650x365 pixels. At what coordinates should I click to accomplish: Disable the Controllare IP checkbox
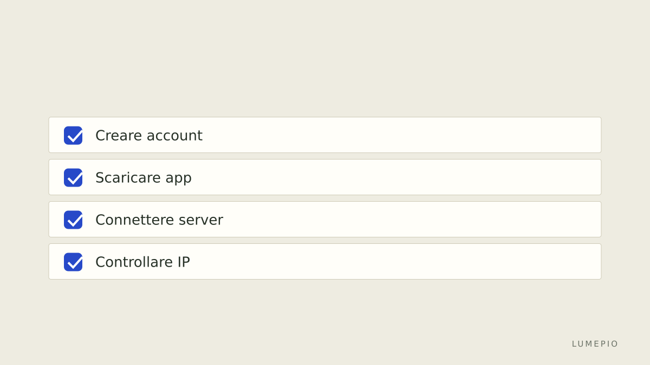73,262
